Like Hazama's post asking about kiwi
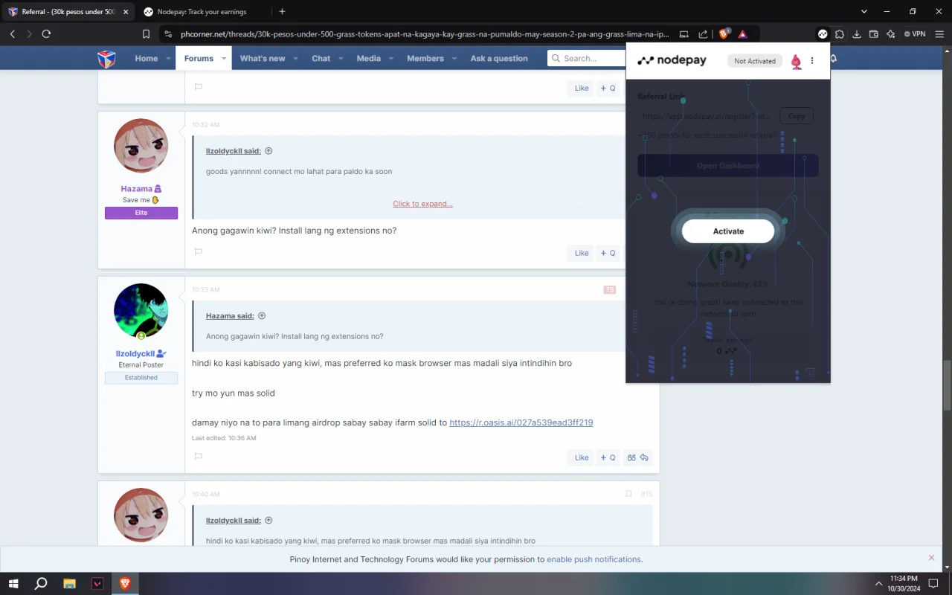 (x=582, y=253)
